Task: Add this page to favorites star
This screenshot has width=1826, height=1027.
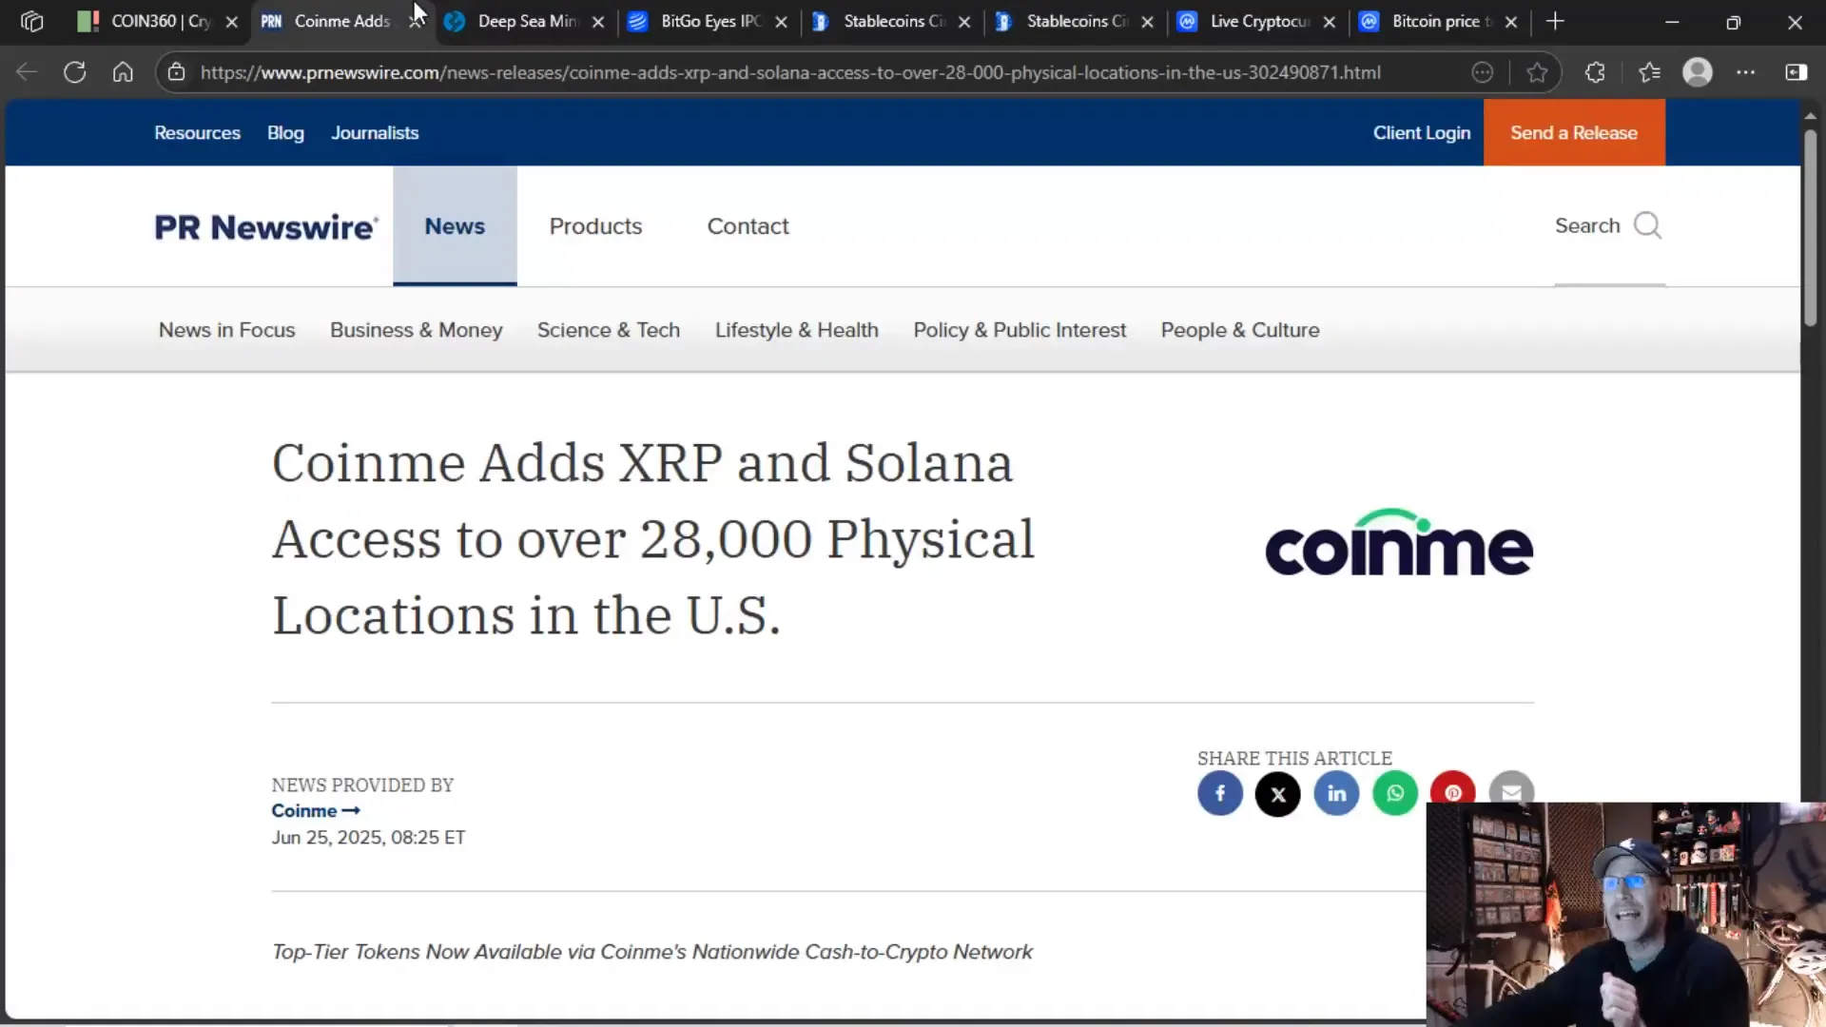Action: 1537,72
